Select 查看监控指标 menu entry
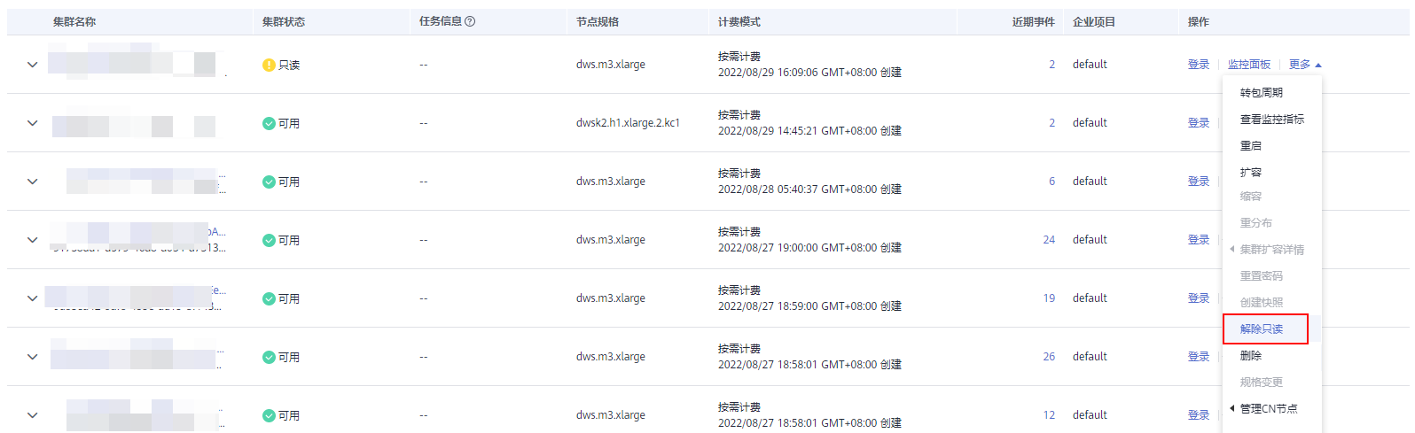The width and height of the screenshot is (1415, 433). coord(1271,119)
